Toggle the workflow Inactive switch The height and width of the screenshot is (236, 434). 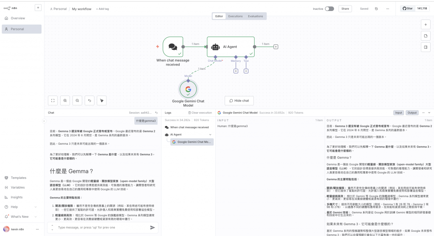click(x=329, y=8)
